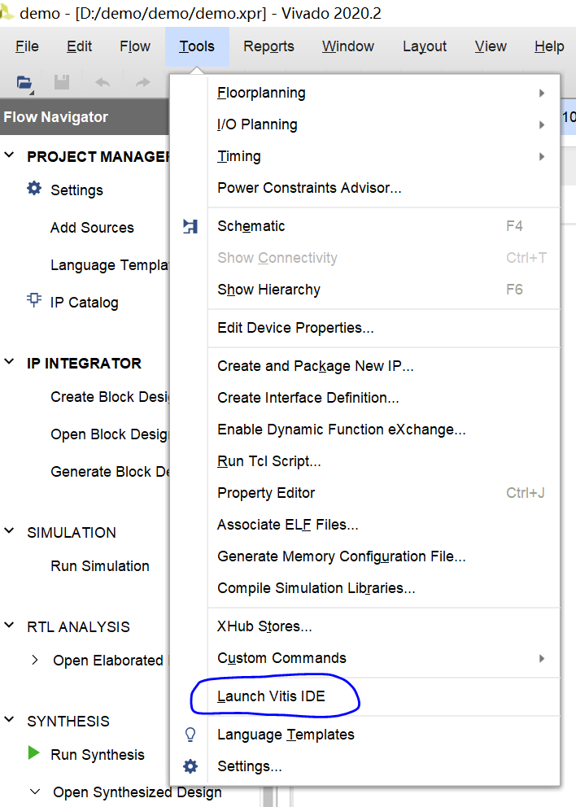
Task: Collapse the Open Synthesized Design item
Action: point(34,792)
